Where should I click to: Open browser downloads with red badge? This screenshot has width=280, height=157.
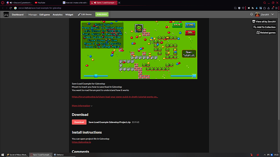tap(273, 8)
